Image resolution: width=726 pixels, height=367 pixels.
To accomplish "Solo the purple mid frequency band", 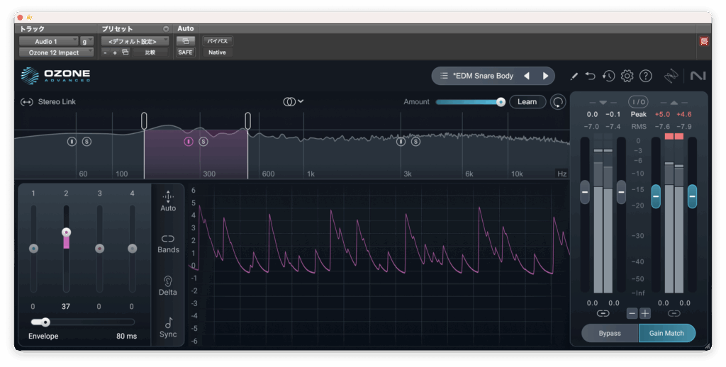I will click(x=203, y=142).
